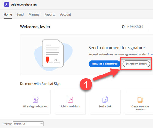Switch to the Send tab
153x128 pixels.
click(20, 14)
